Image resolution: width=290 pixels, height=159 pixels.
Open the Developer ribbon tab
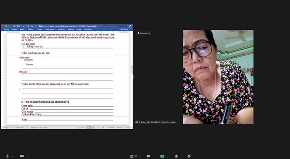pos(88,29)
